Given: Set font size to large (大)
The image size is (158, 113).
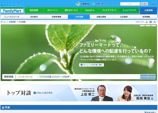Looking at the screenshot, I should (x=155, y=22).
